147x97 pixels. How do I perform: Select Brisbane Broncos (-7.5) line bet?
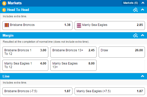37,91
